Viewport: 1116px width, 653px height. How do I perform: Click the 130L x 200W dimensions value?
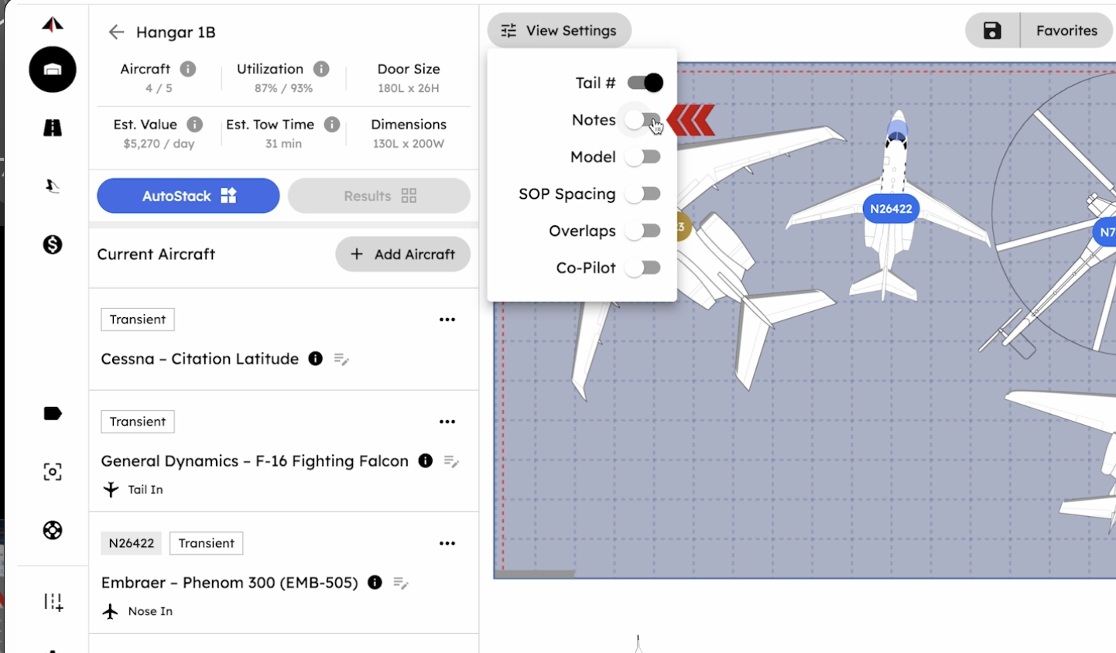click(409, 144)
